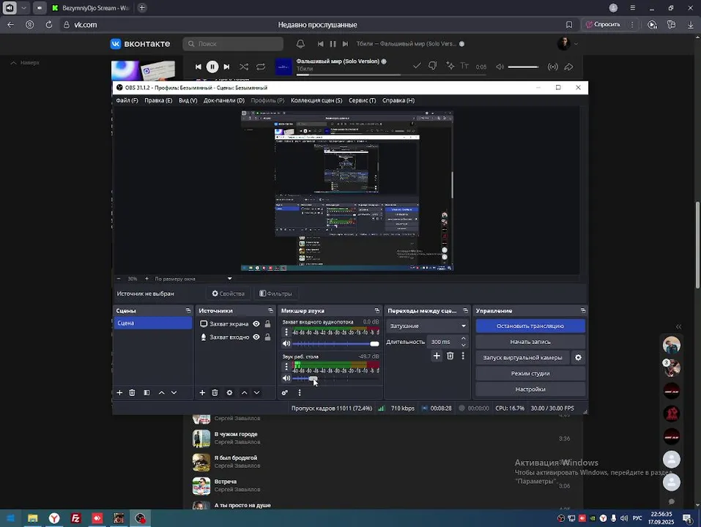Open Док-панели menu in OBS
This screenshot has width=701, height=527.
224,100
